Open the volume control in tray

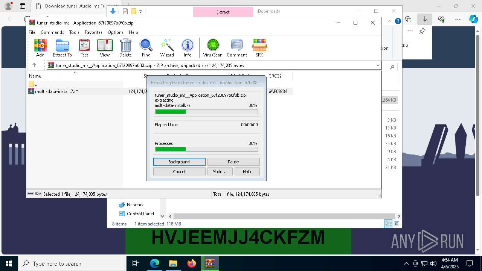pos(433,263)
